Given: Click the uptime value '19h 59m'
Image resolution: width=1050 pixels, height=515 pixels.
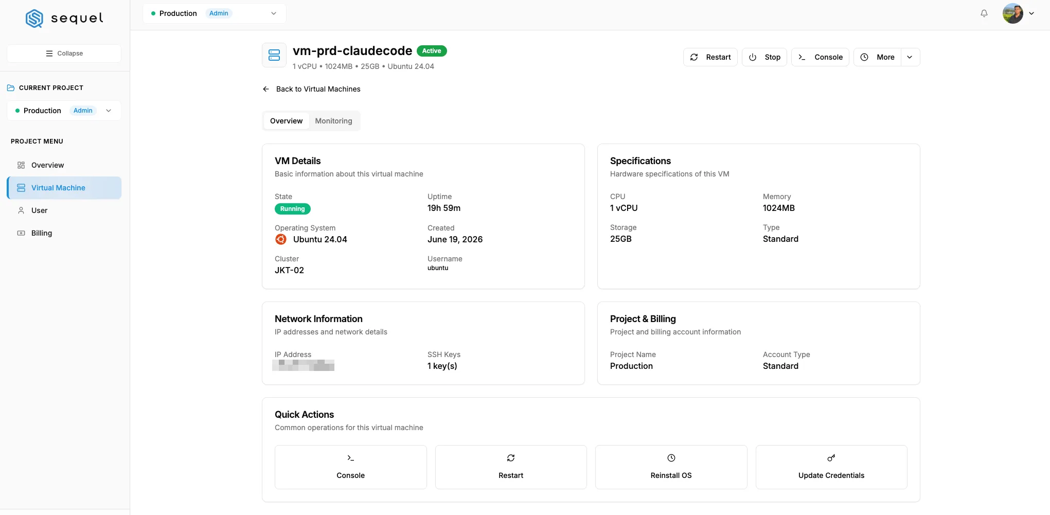Looking at the screenshot, I should click(x=444, y=208).
